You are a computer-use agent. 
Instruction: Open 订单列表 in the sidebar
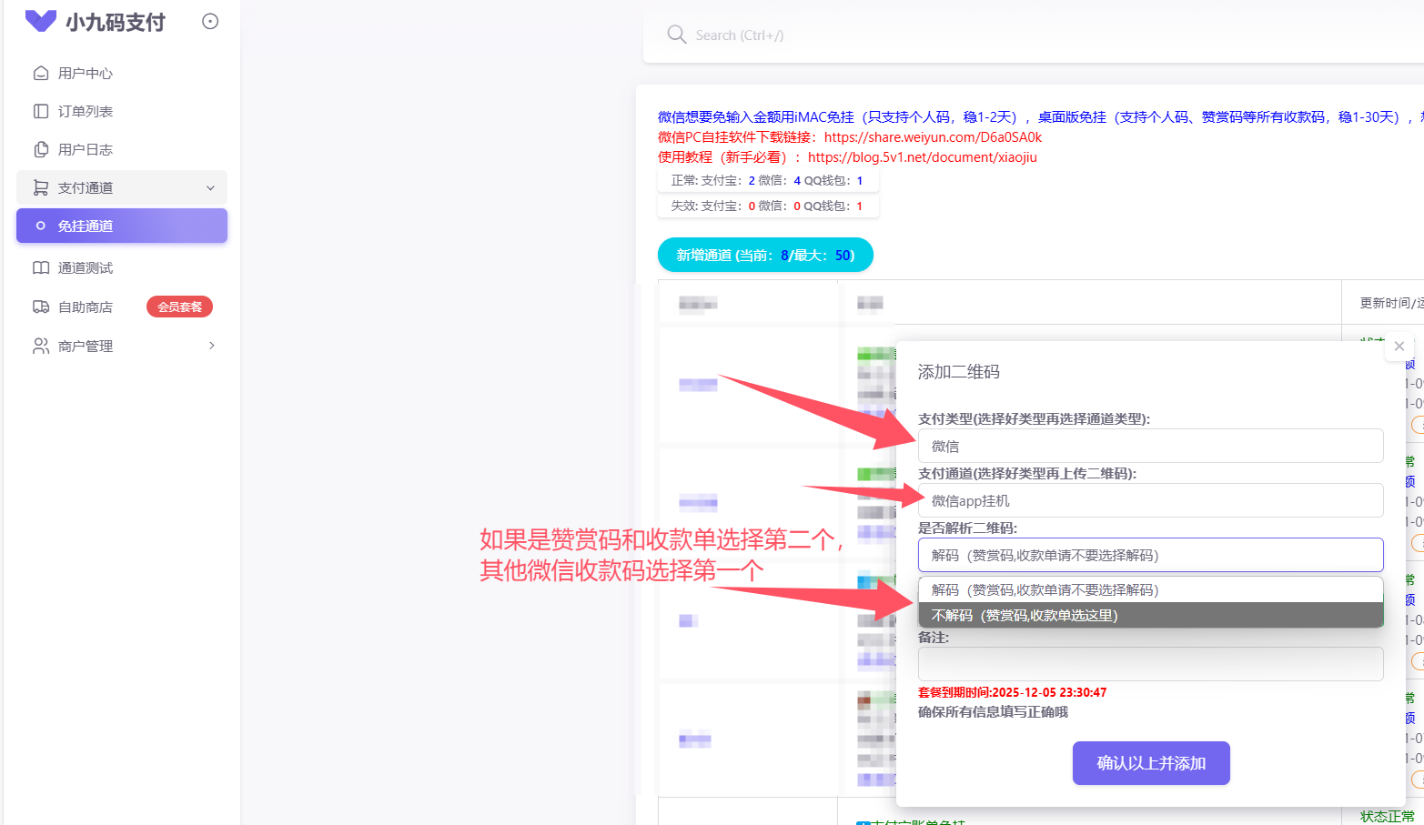click(x=122, y=112)
